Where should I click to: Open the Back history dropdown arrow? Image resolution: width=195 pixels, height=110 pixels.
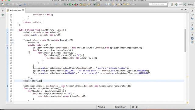130,4
